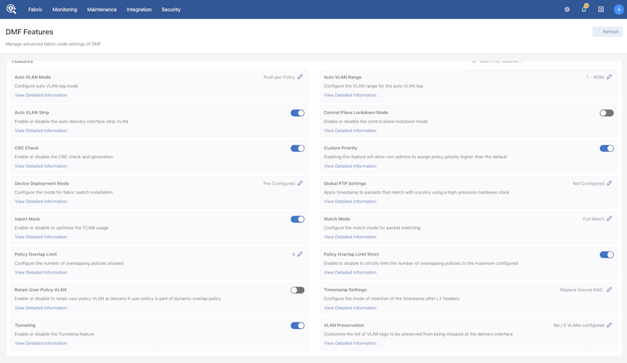Image resolution: width=627 pixels, height=363 pixels.
Task: Open the Monitoring menu
Action: (x=65, y=9)
